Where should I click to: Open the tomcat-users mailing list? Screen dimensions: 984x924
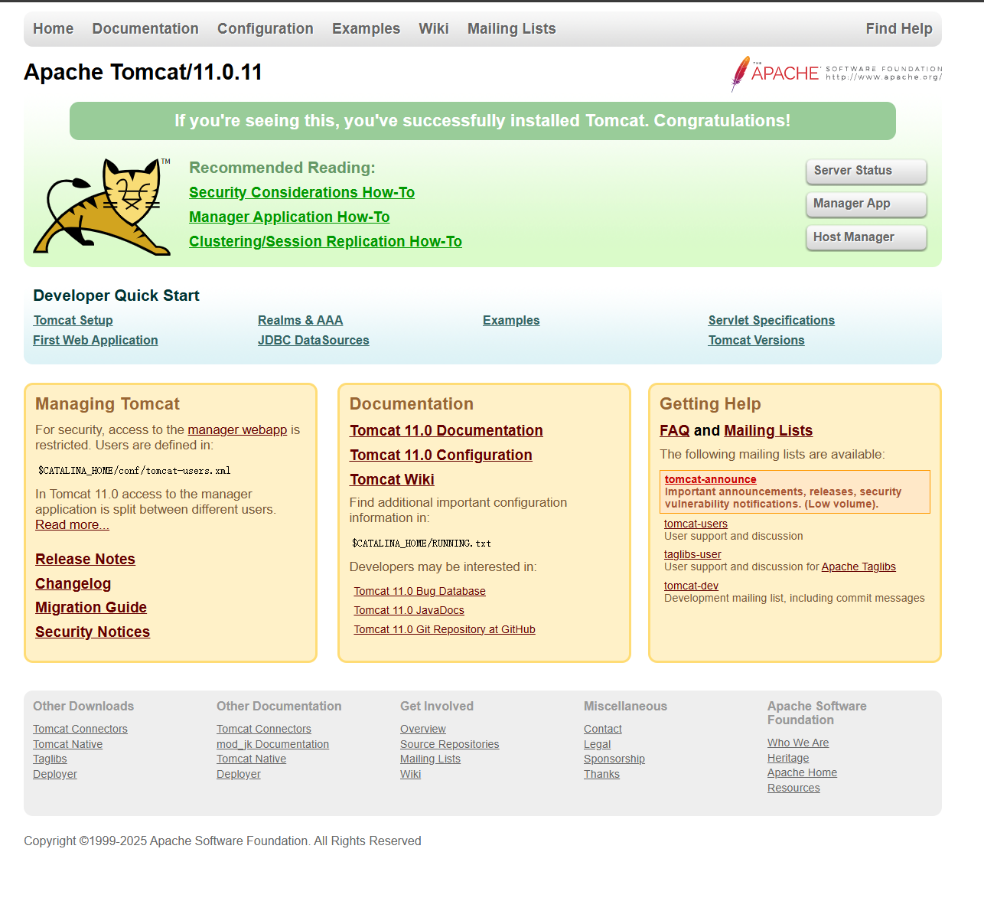696,524
